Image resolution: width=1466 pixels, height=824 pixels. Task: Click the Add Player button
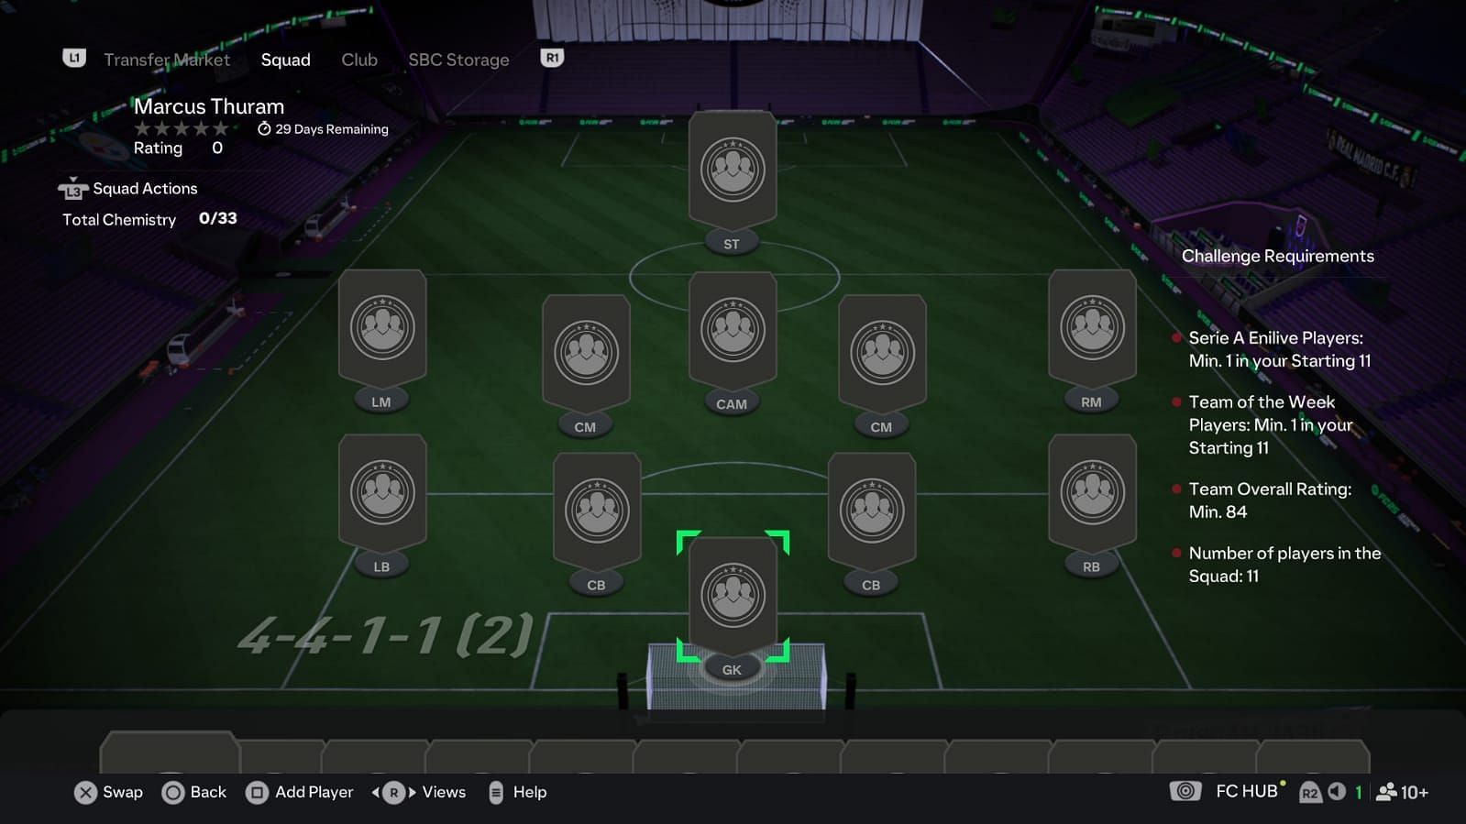[x=300, y=792]
